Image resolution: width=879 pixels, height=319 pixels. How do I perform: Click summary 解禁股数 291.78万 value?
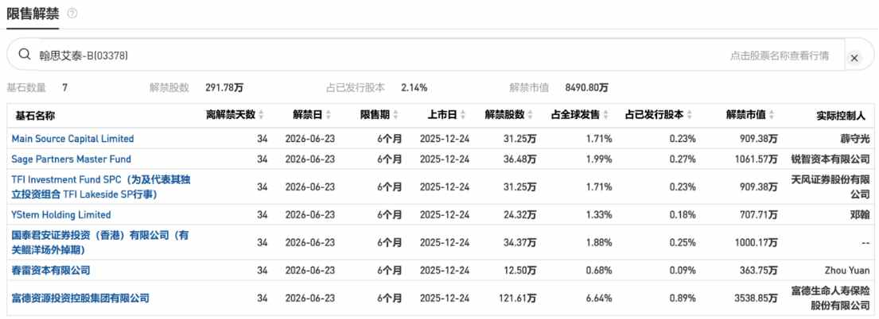coord(224,87)
